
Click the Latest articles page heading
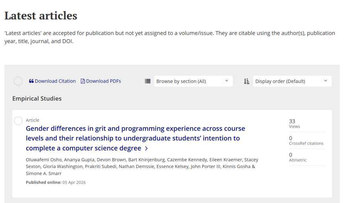point(41,15)
